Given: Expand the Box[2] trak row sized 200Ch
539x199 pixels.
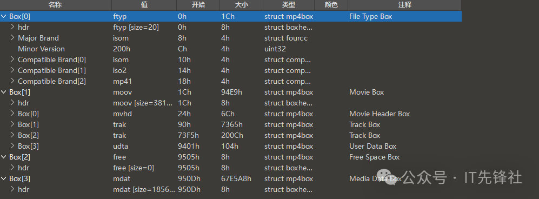Looking at the screenshot, I should [12, 135].
